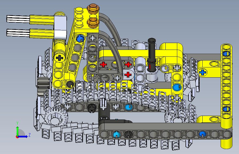
Task: Select the upper white axle at the top left
Action: [x=18, y=19]
